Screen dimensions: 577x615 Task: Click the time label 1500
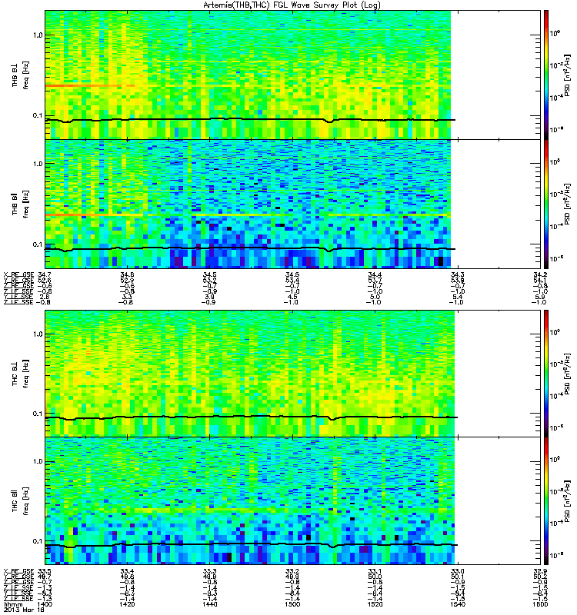(292, 604)
